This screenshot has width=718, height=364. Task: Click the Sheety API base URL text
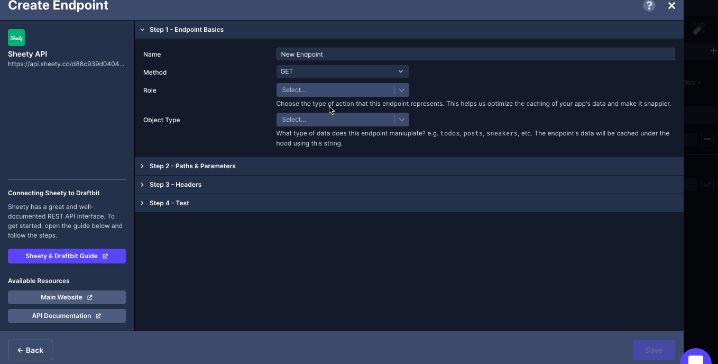point(66,64)
